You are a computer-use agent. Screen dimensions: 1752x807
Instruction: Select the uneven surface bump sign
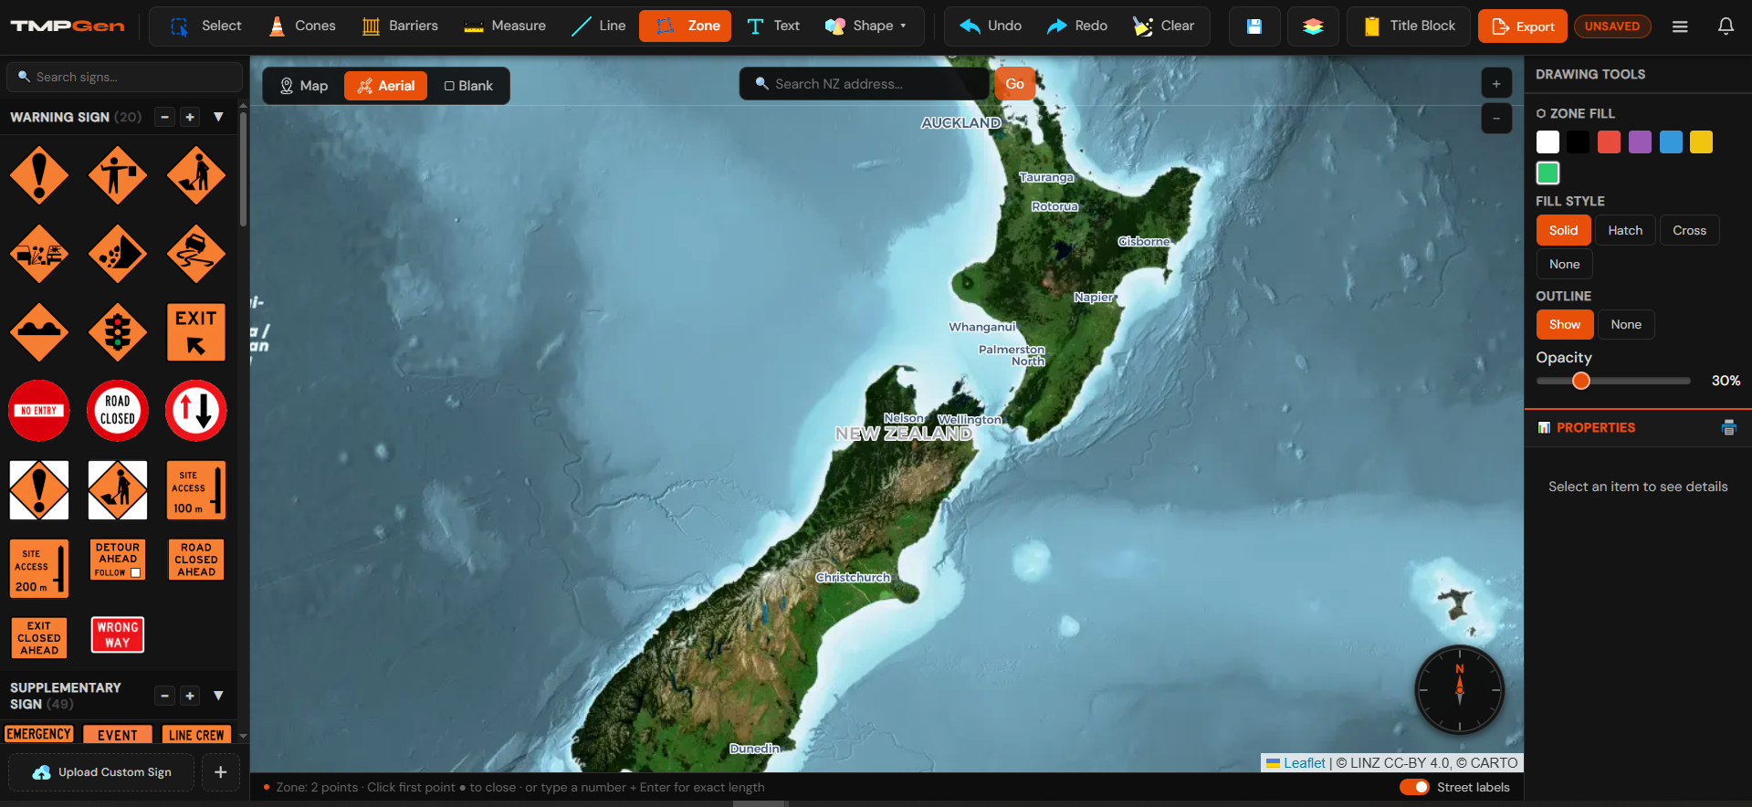point(39,332)
